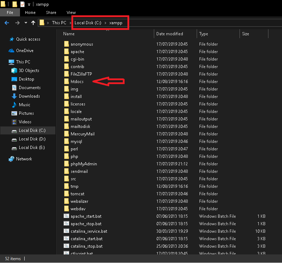Screen dimensions: 282x263
Task: Click the Properties quick-access icon in title bar
Action: point(22,4)
